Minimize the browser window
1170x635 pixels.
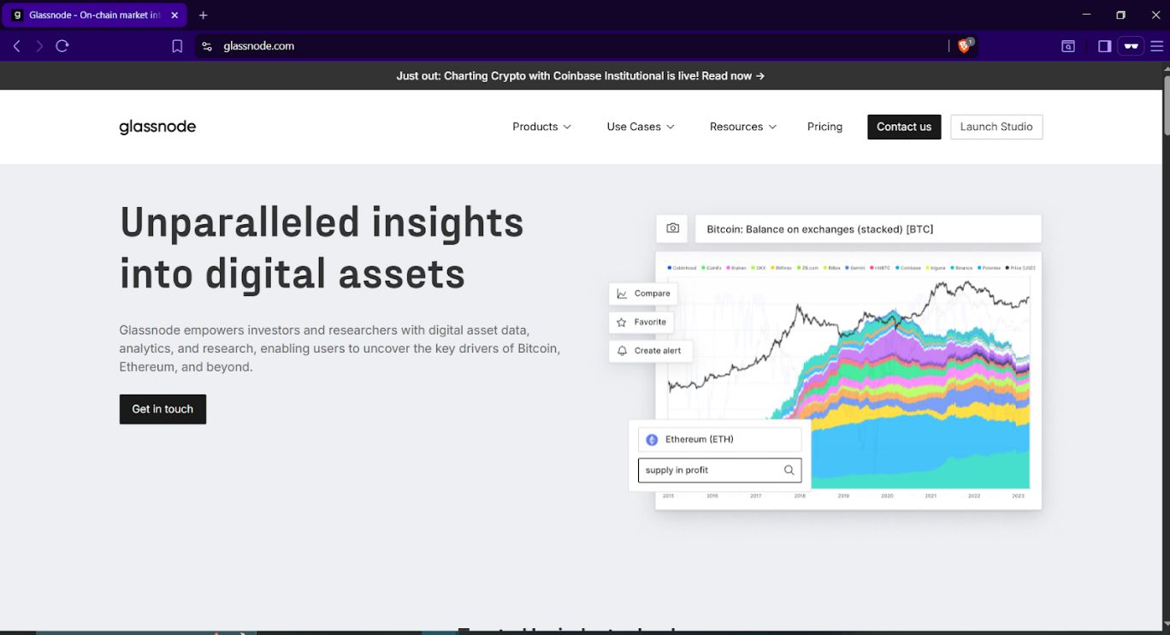tap(1086, 15)
